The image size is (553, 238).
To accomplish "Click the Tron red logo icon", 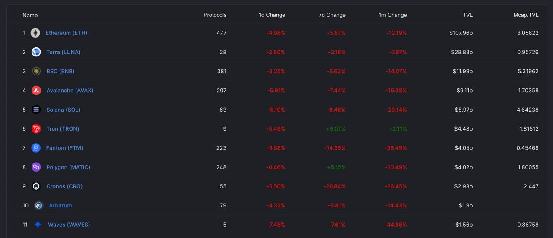I will (x=36, y=129).
